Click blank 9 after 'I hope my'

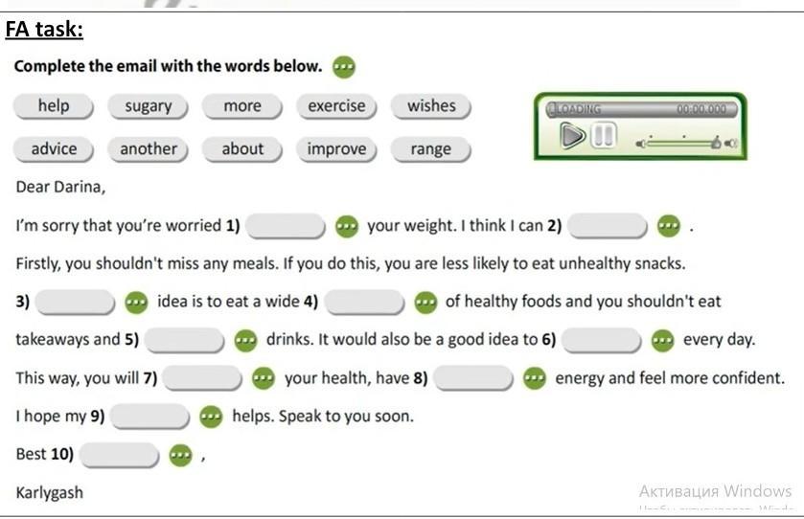click(x=149, y=416)
